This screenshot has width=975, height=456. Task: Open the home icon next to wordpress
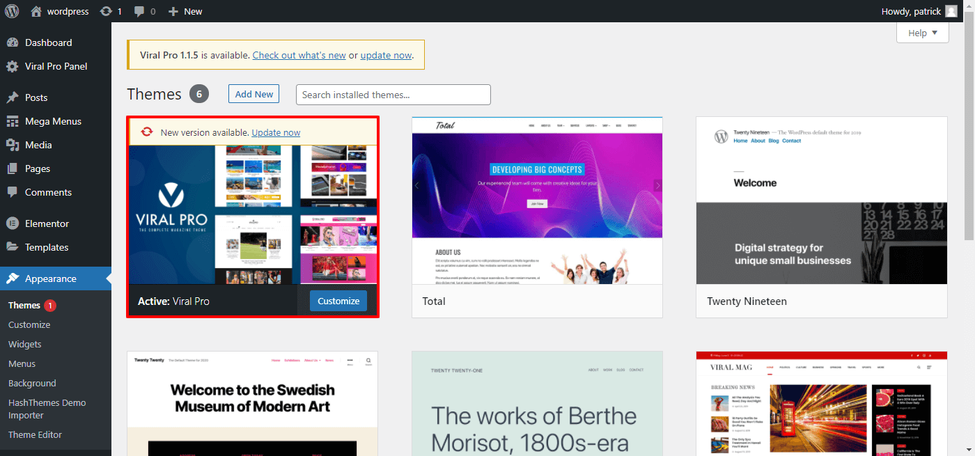36,11
